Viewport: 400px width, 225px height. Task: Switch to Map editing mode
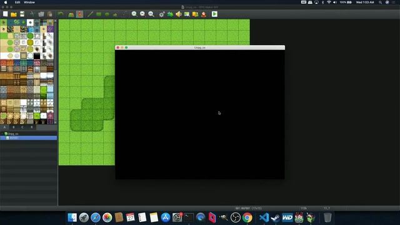coord(71,14)
